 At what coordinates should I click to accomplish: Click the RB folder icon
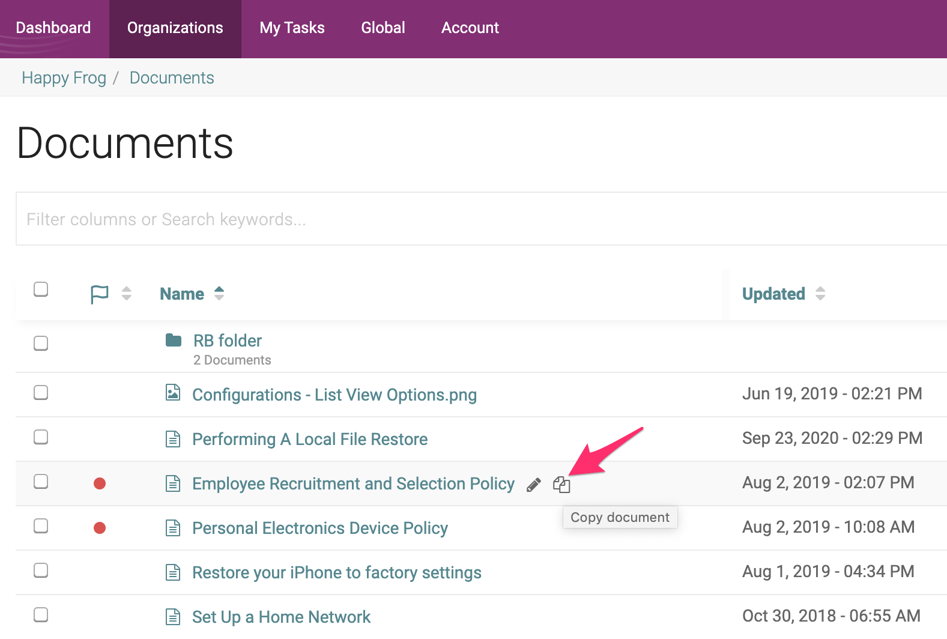(x=174, y=341)
